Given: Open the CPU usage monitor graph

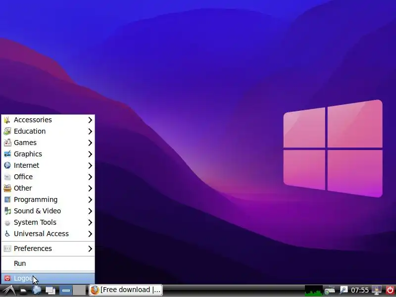Looking at the screenshot, I should coord(314,291).
